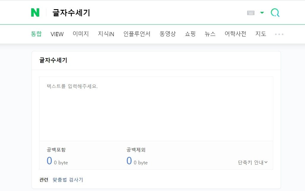Select the 어학사전 tab

(x=235, y=34)
